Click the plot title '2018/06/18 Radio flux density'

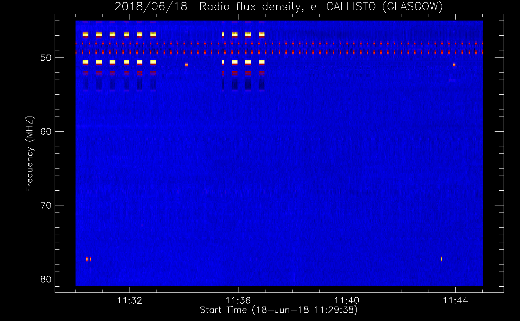pos(209,6)
